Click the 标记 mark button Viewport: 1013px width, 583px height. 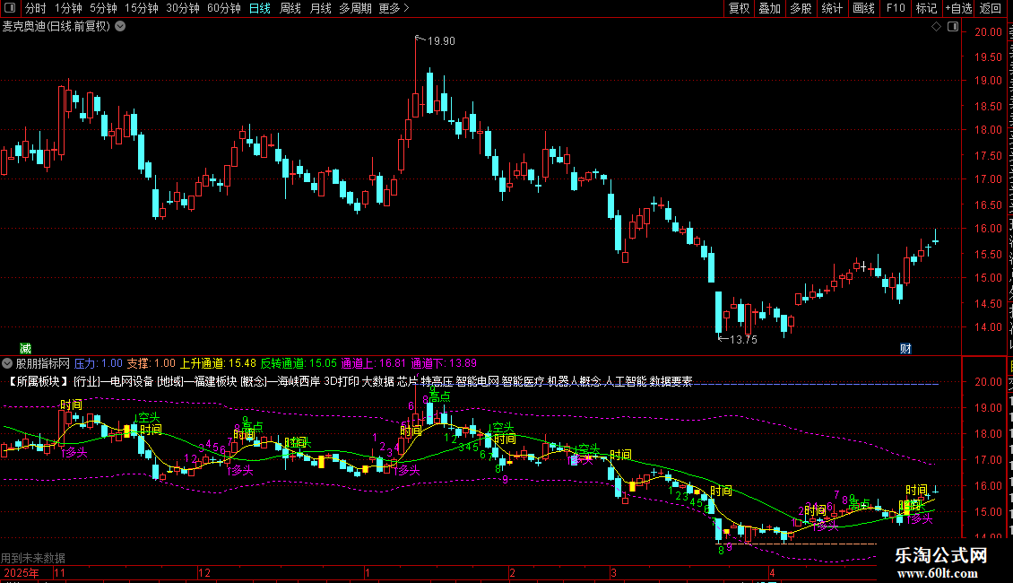coord(926,8)
